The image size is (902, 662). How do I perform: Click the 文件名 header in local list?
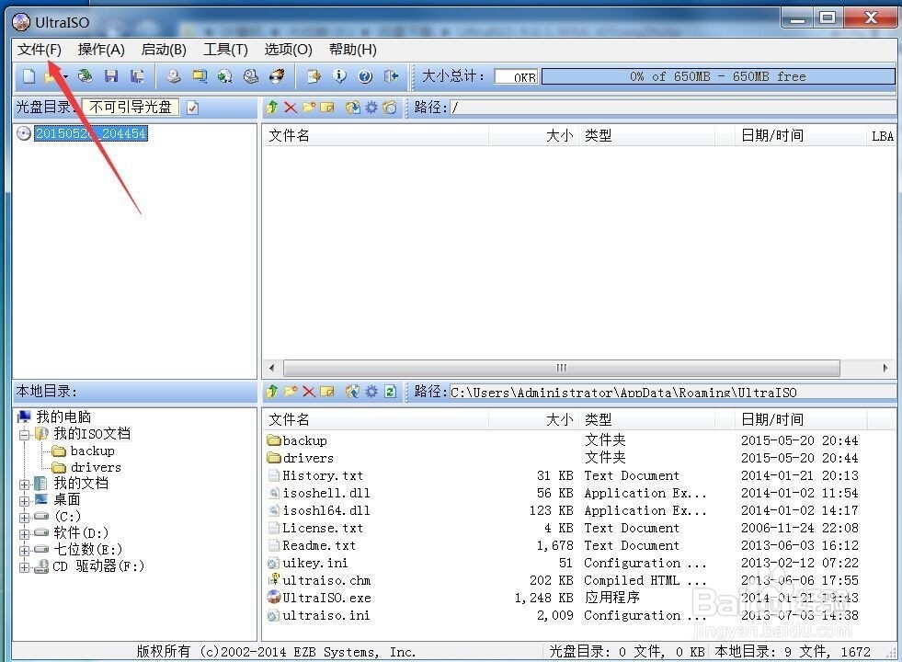click(376, 420)
